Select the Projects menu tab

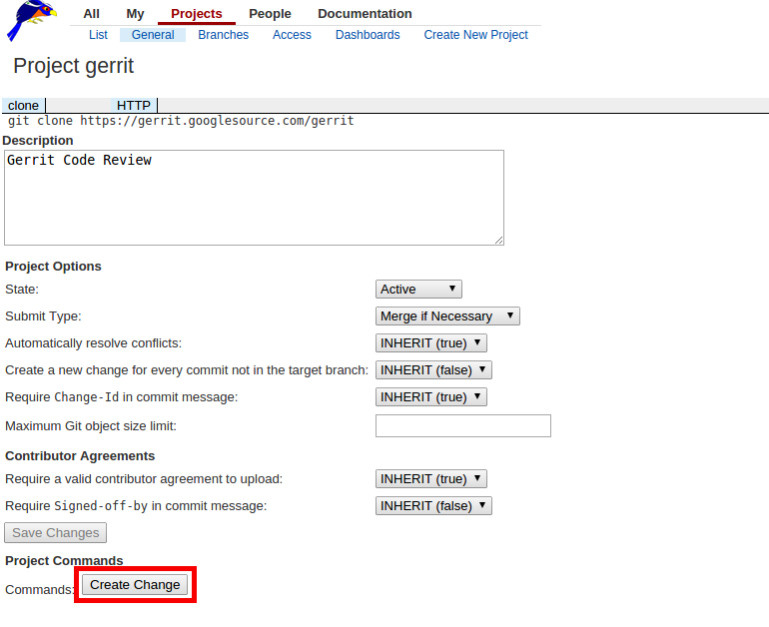(x=197, y=14)
